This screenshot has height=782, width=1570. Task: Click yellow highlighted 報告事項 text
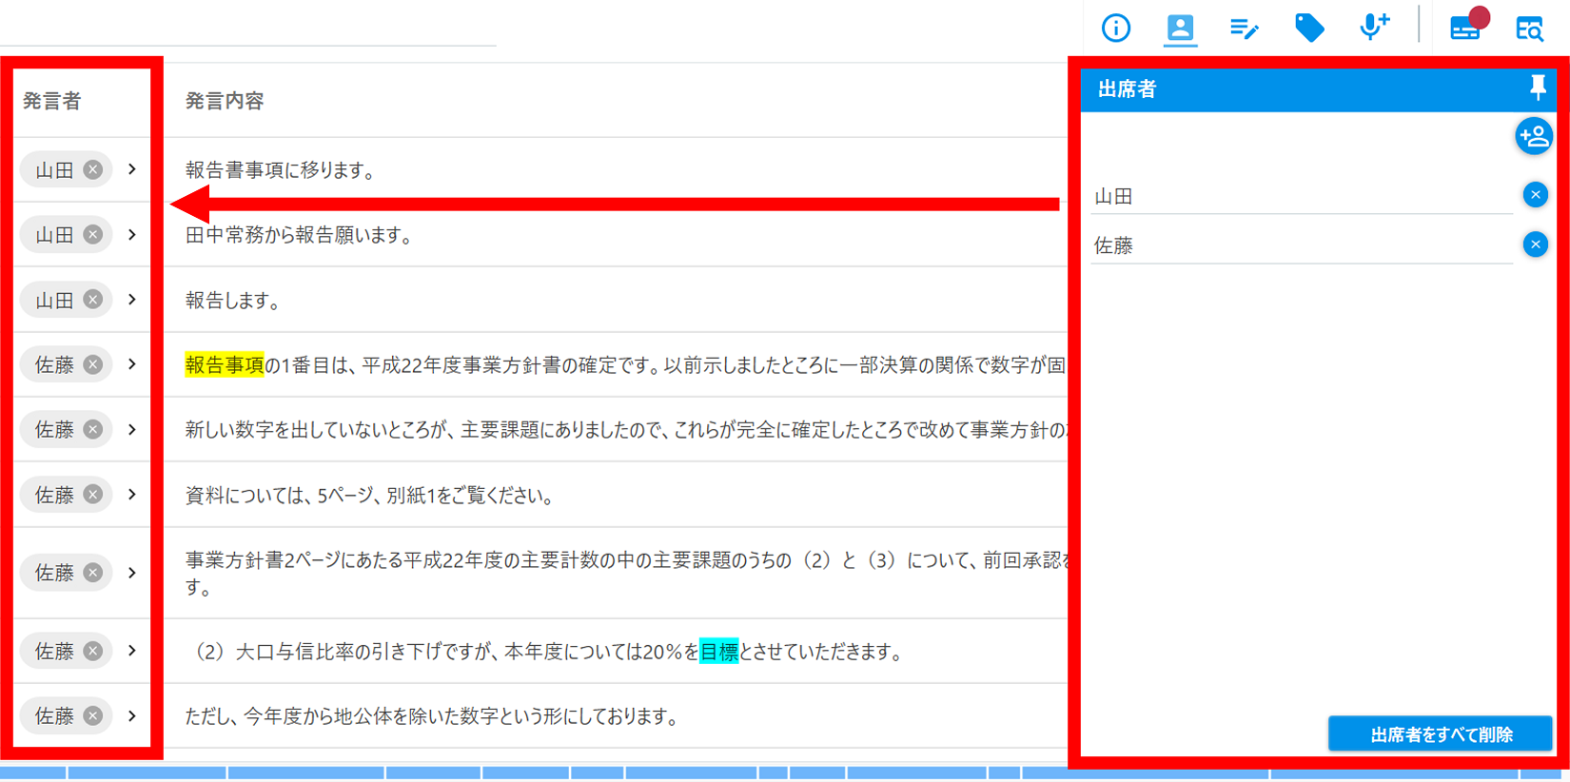tap(224, 365)
